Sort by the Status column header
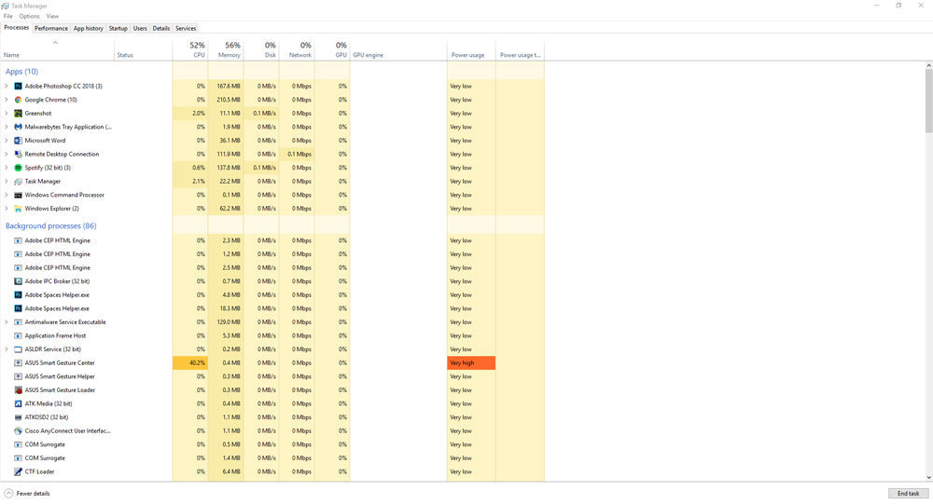The image size is (933, 504). (143, 50)
